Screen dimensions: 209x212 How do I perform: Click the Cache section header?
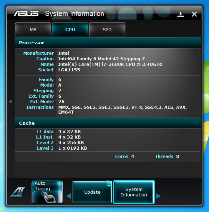(108, 123)
